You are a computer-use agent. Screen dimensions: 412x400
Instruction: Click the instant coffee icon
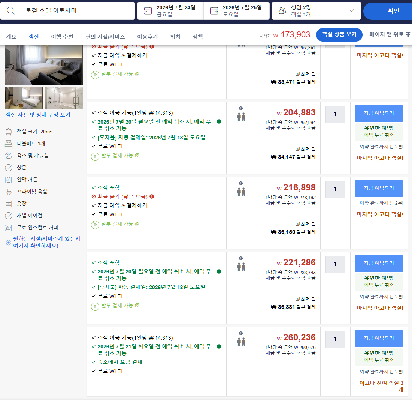click(x=9, y=228)
